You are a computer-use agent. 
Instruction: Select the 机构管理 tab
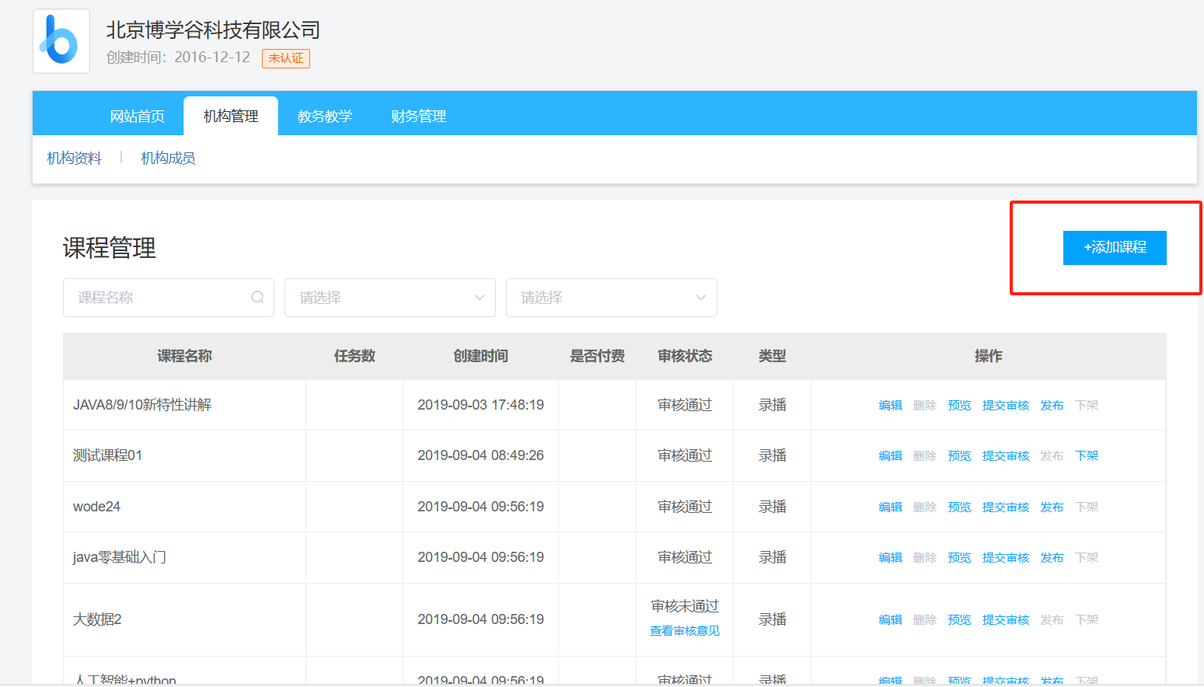pyautogui.click(x=231, y=117)
